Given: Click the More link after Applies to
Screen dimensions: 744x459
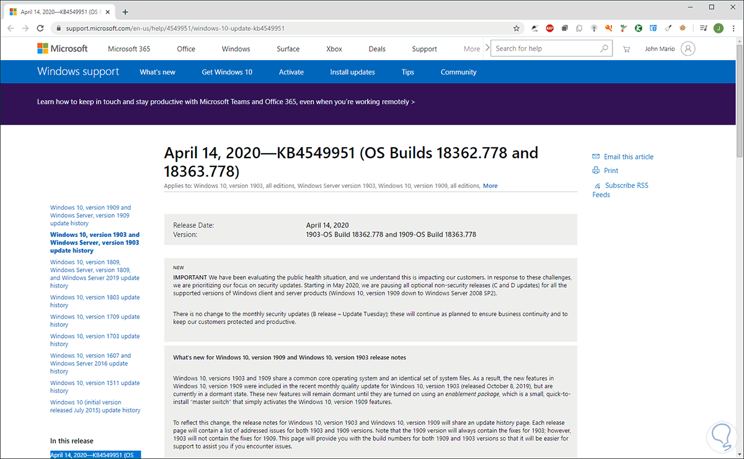Looking at the screenshot, I should pos(490,186).
